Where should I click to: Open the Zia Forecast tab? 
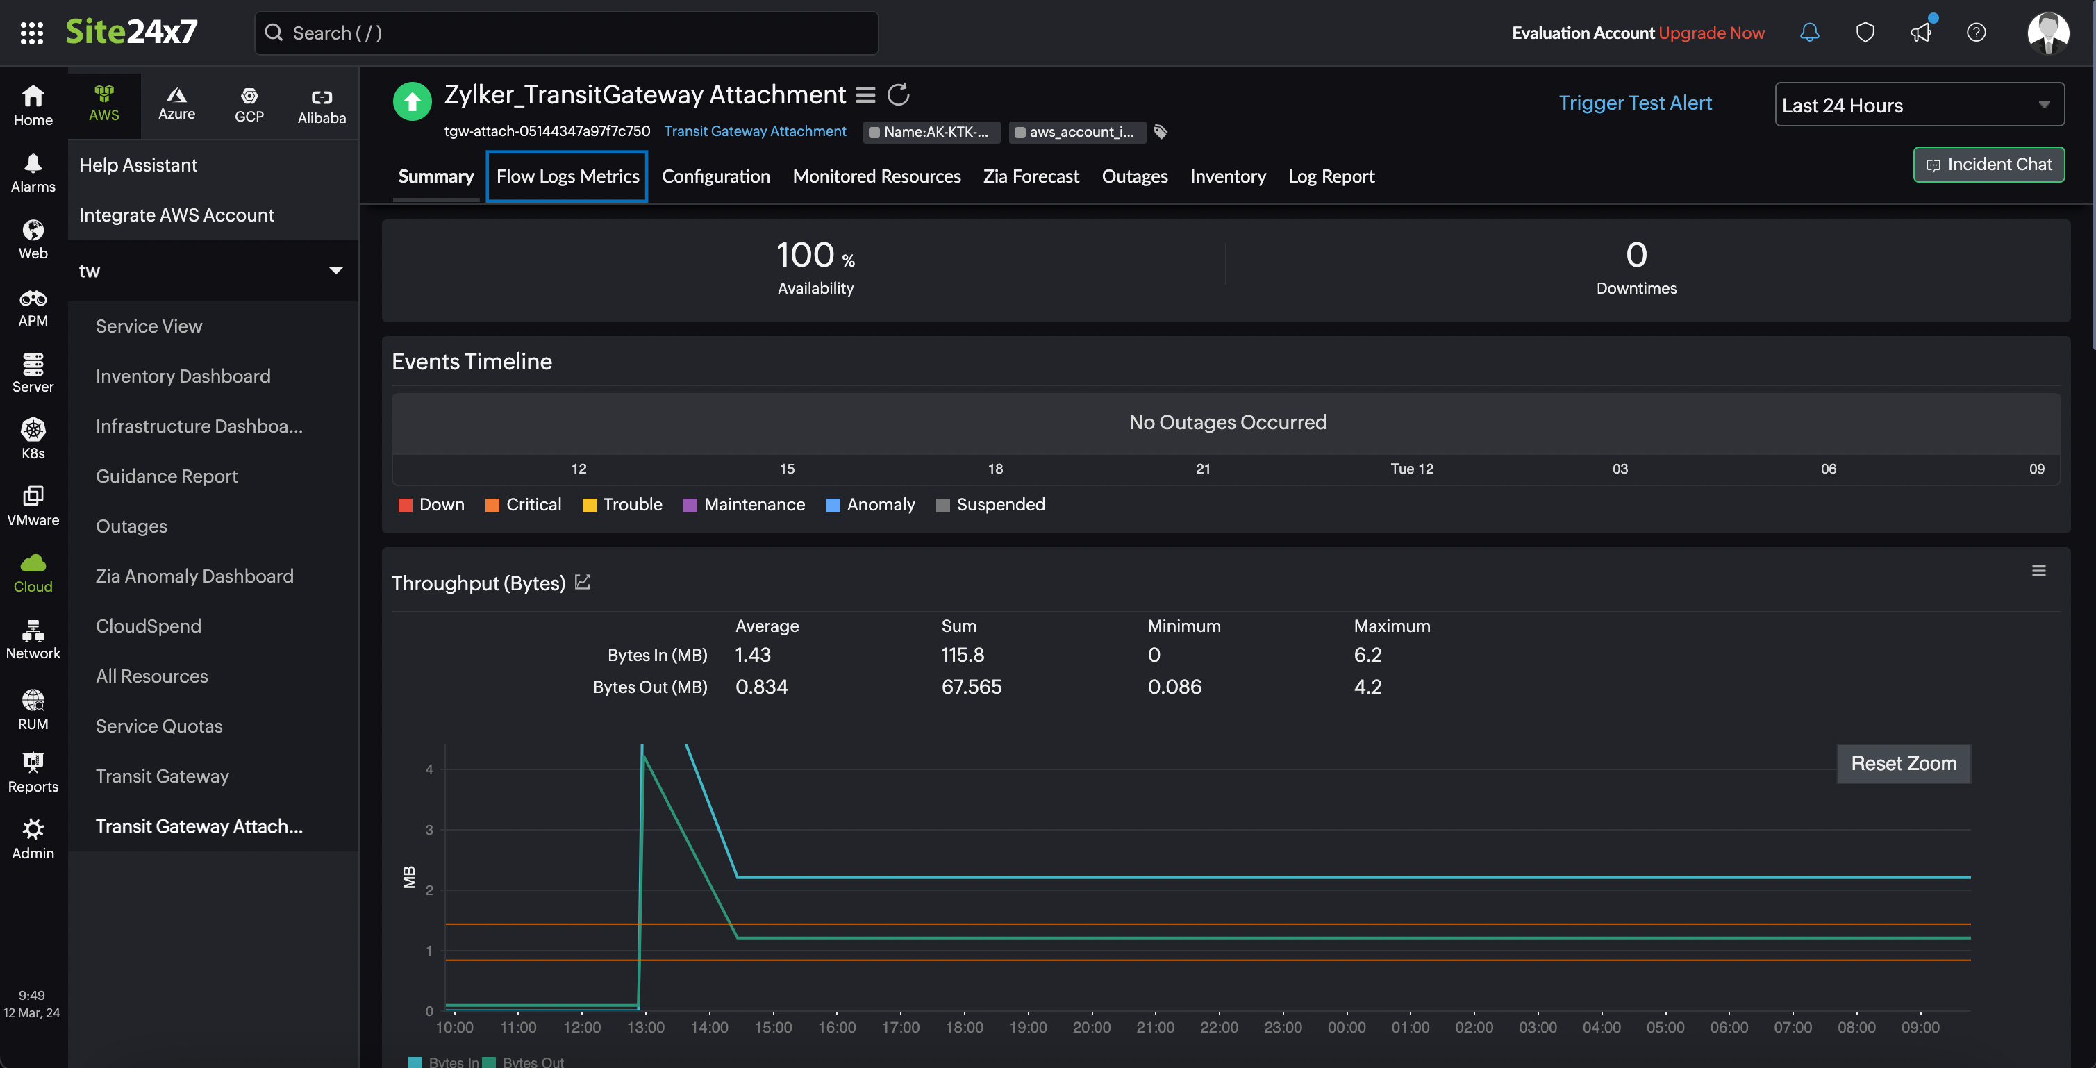tap(1030, 176)
